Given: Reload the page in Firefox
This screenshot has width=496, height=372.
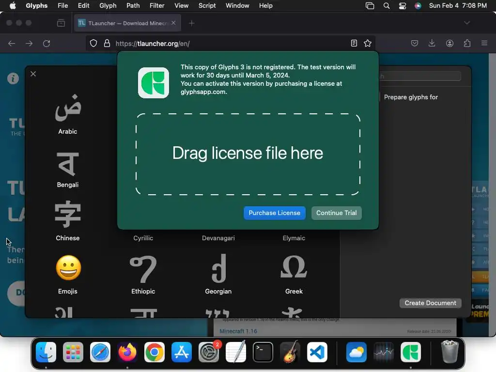Looking at the screenshot, I should [x=46, y=43].
